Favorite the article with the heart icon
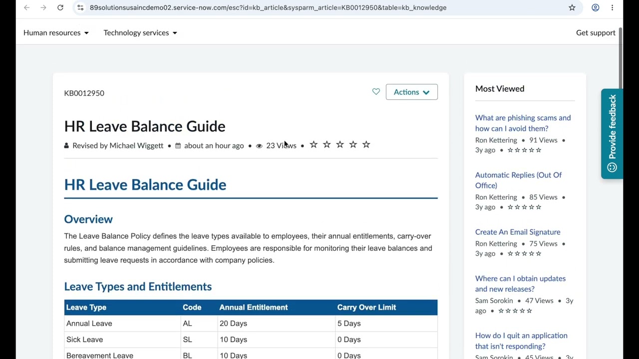This screenshot has height=359, width=639. [x=376, y=92]
